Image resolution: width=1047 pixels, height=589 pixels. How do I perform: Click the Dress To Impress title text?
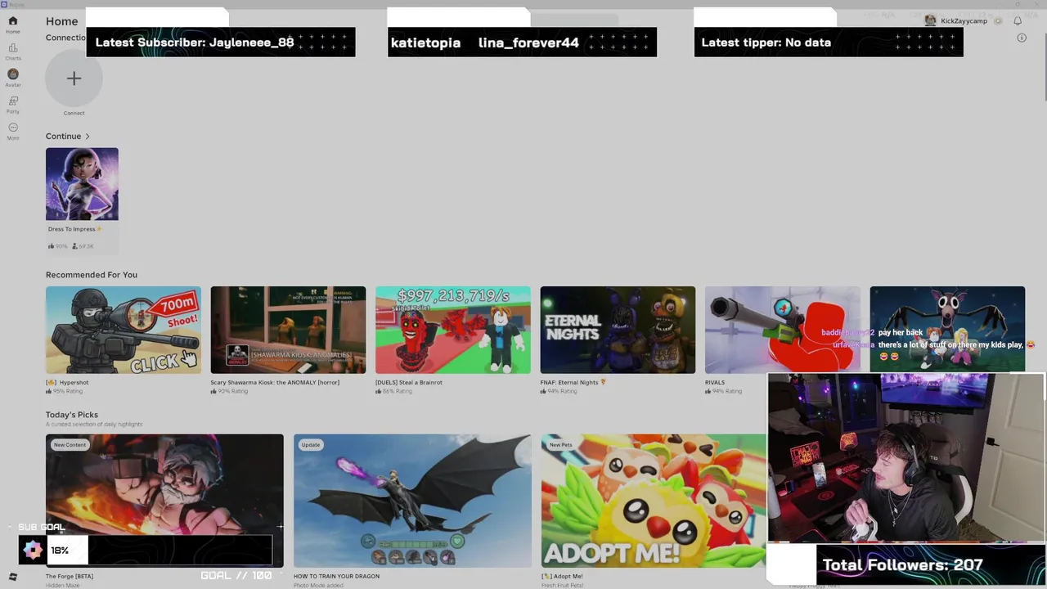click(74, 229)
